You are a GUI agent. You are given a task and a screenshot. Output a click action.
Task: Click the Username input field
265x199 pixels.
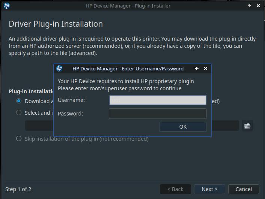[158, 100]
